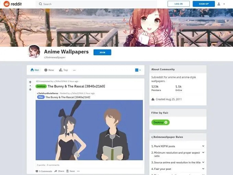Click the green Desktop flair on post
This screenshot has height=175, width=233.
41,86
